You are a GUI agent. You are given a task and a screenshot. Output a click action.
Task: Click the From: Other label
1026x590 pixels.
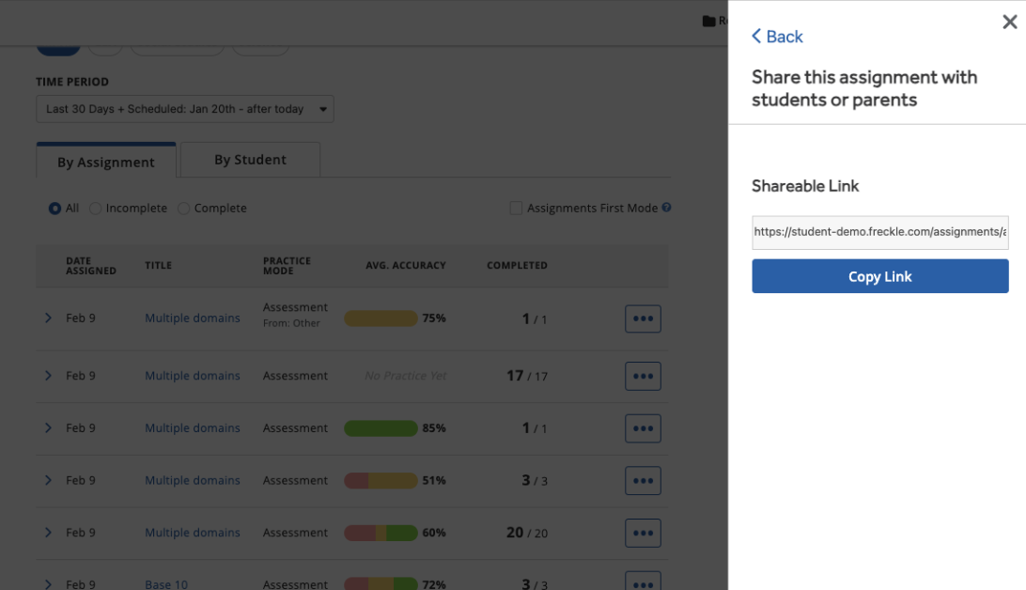point(291,323)
